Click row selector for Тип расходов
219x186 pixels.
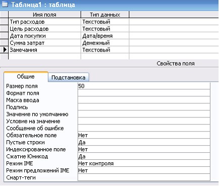pos(4,22)
